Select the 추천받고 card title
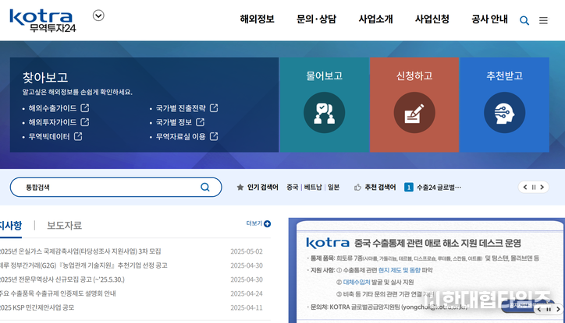This screenshot has width=565, height=323. click(504, 75)
